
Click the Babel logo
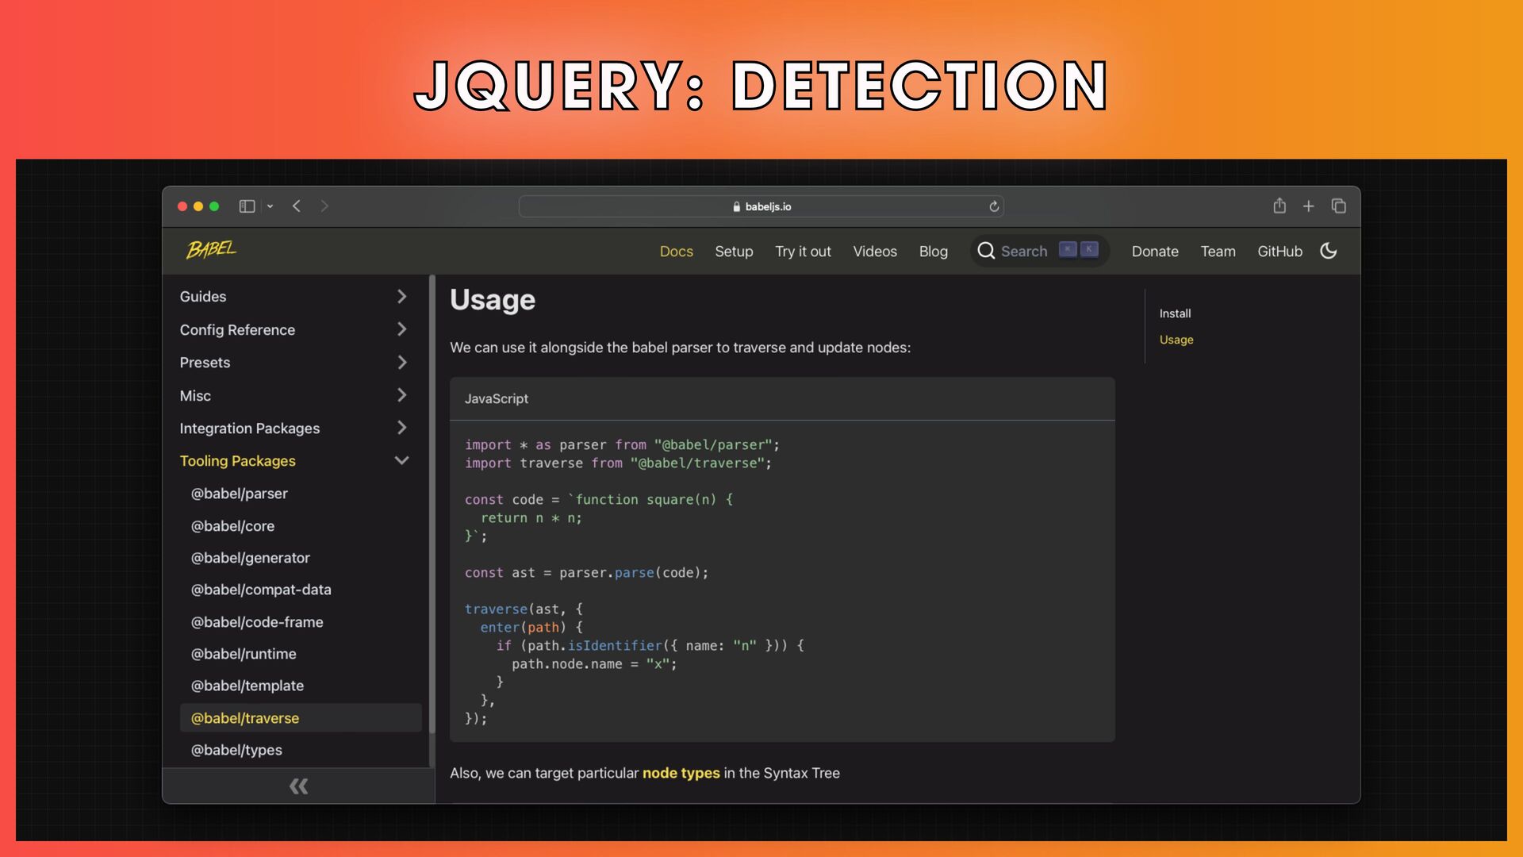coord(211,250)
